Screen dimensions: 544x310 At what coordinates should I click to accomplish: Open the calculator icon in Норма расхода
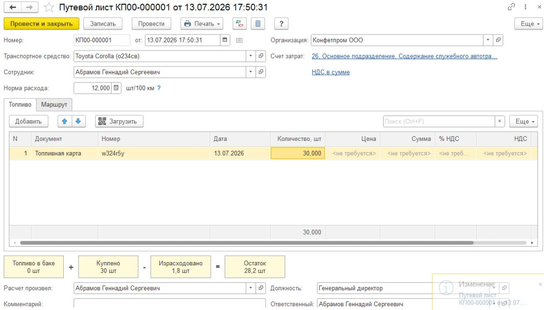[116, 88]
